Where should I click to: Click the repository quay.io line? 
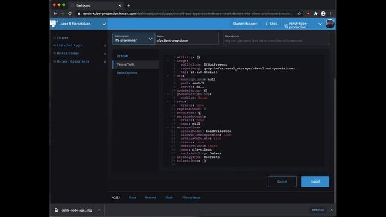[x=238, y=68]
